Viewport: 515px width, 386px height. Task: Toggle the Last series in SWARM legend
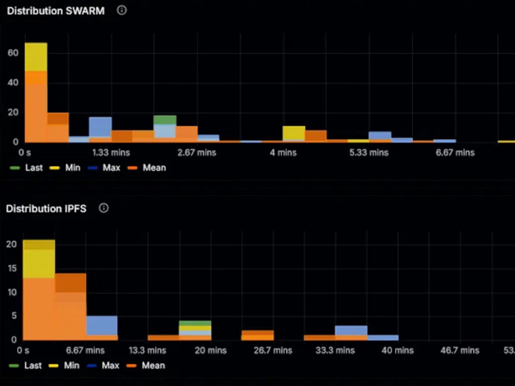coord(34,168)
